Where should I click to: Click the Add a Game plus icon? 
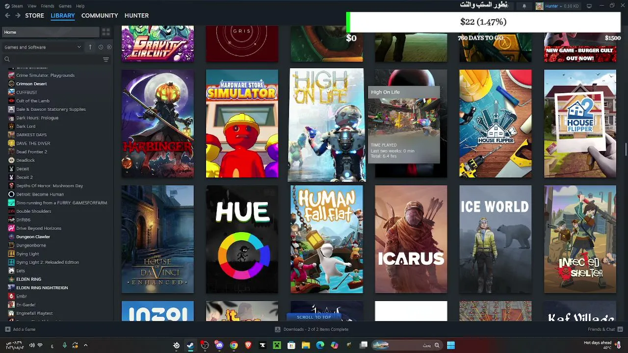pos(7,329)
